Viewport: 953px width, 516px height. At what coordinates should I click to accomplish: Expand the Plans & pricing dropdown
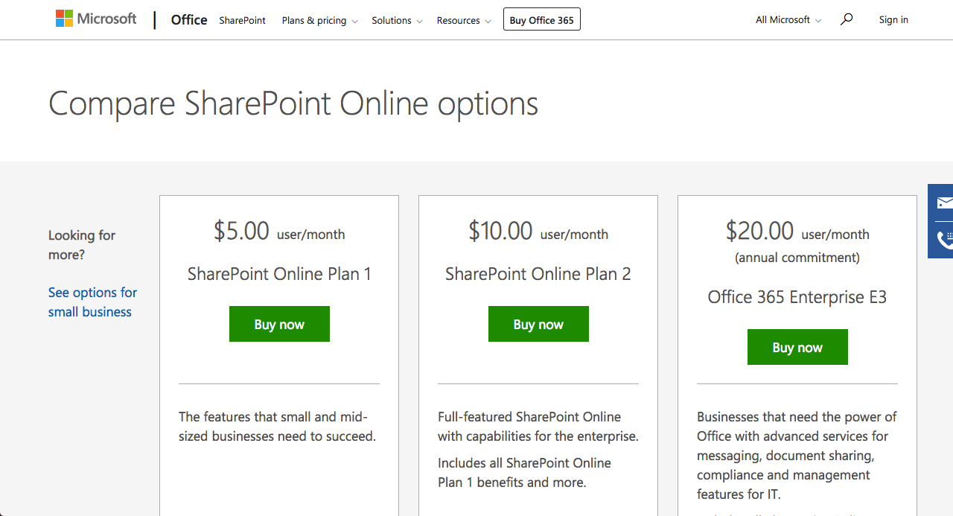click(319, 20)
